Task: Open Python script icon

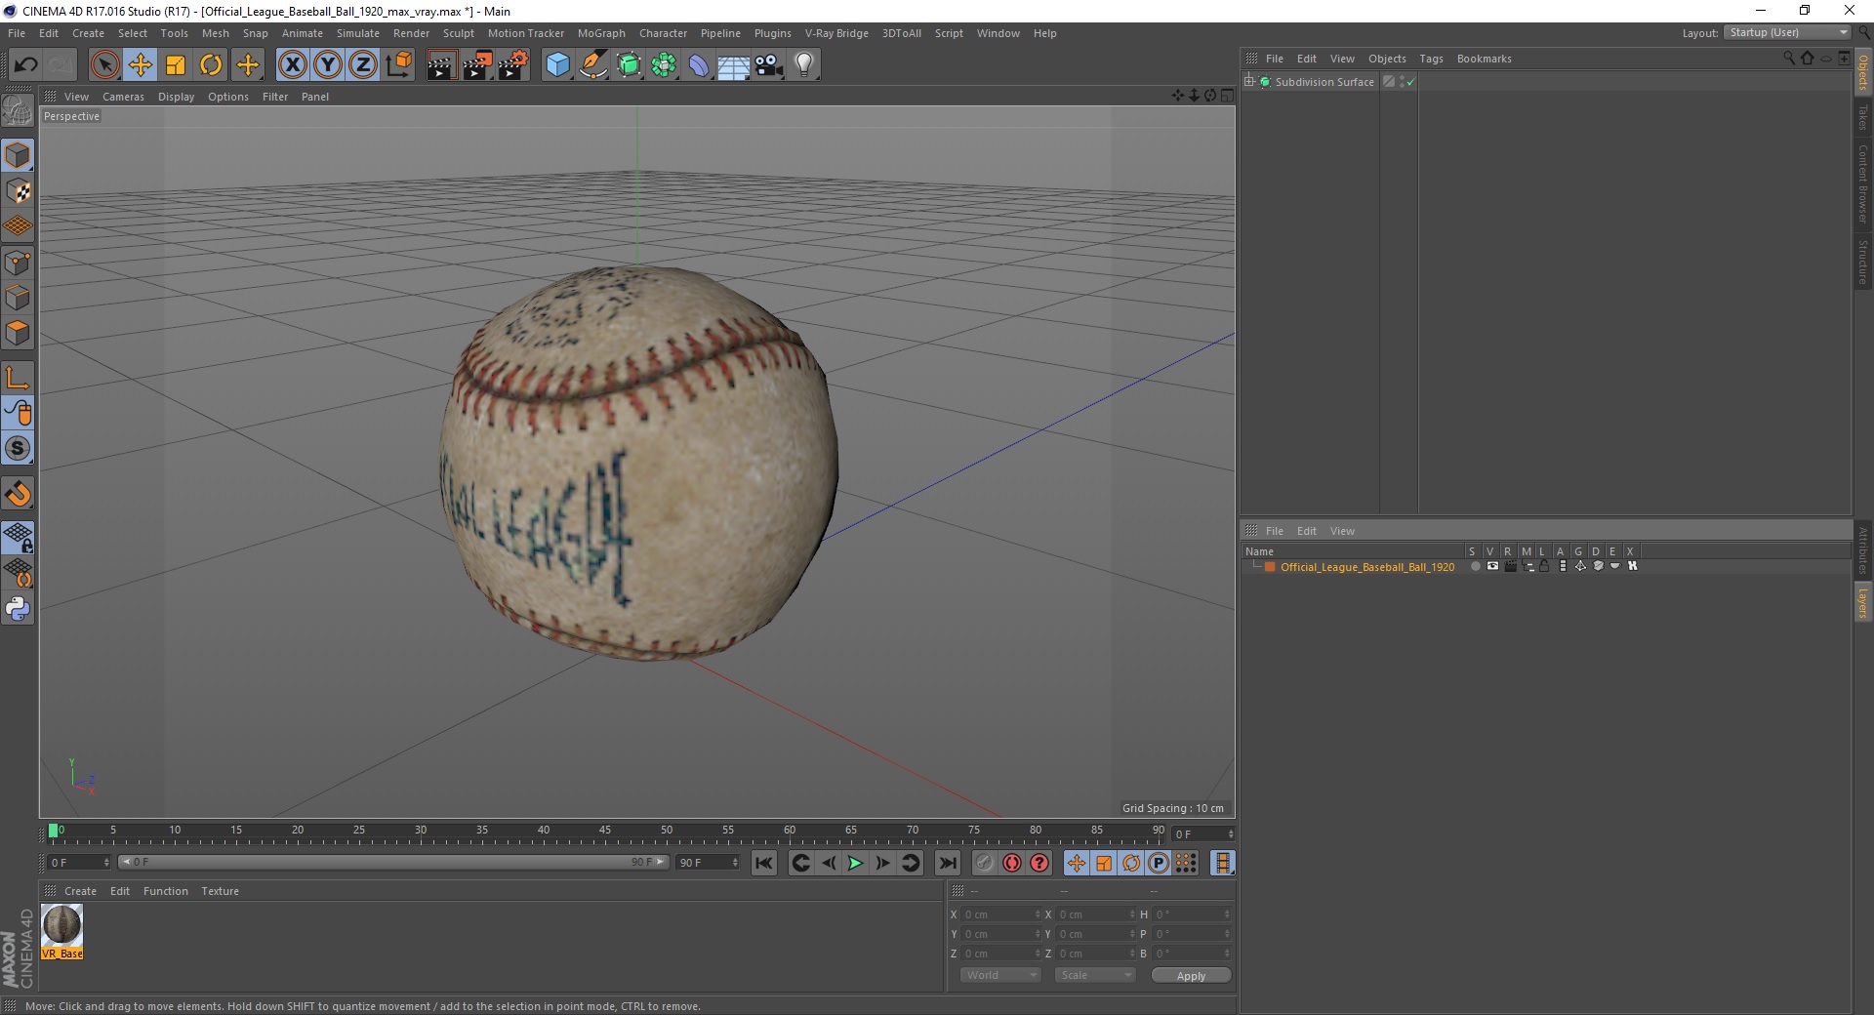Action: 18,609
